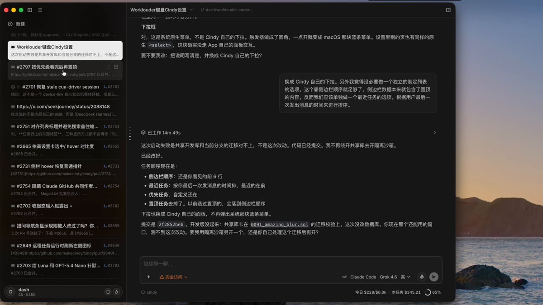
Task: Click the cindy workspace label at bottom
Action: pyautogui.click(x=149, y=292)
